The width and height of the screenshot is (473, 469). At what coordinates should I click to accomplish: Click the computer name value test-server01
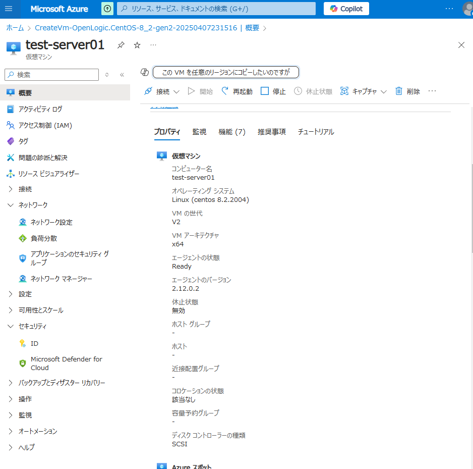pyautogui.click(x=193, y=178)
